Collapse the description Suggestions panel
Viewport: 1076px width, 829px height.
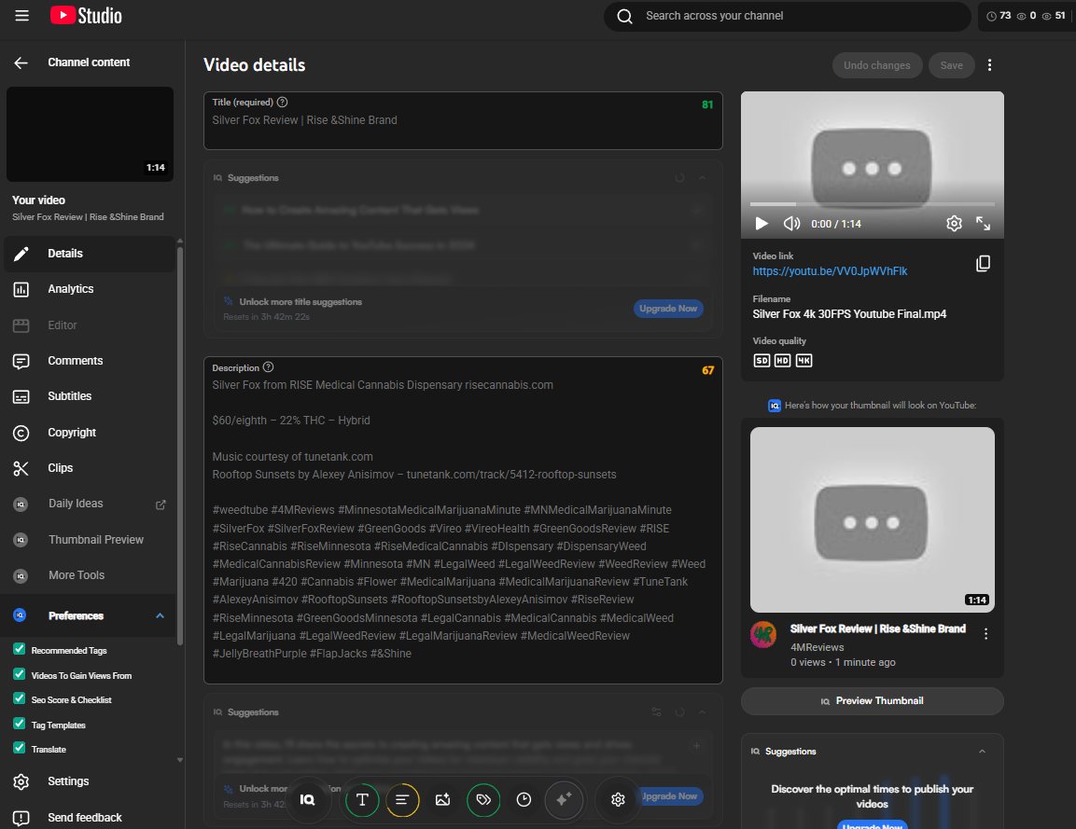point(702,712)
